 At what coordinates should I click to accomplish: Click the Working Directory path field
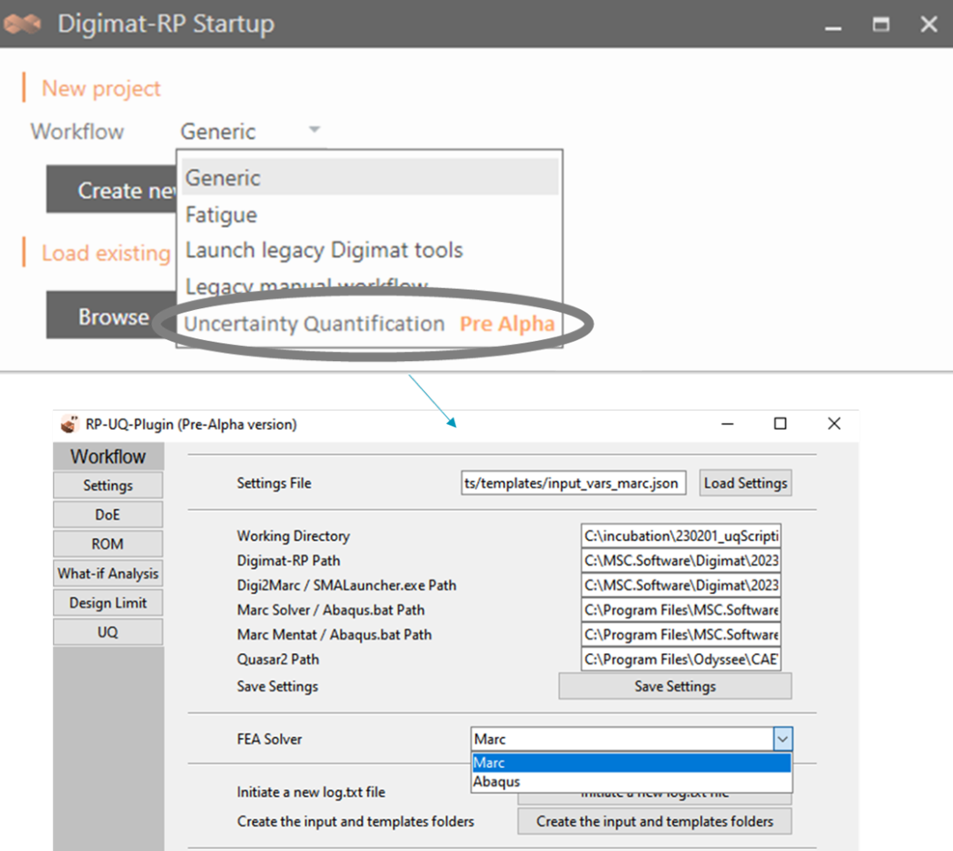click(x=680, y=536)
